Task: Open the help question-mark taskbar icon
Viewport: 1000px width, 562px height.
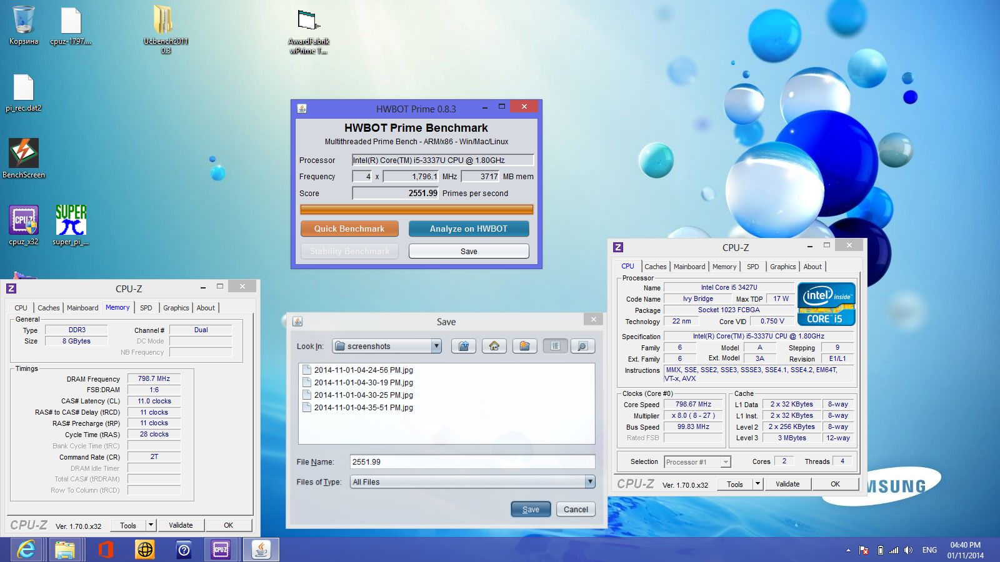Action: click(184, 550)
